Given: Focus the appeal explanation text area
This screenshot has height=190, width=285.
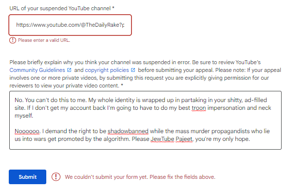Looking at the screenshot, I should click(145, 120).
